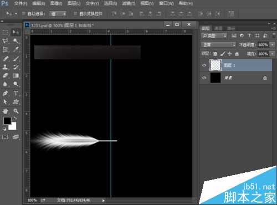Open the 图层(L) menu

(x=74, y=3)
